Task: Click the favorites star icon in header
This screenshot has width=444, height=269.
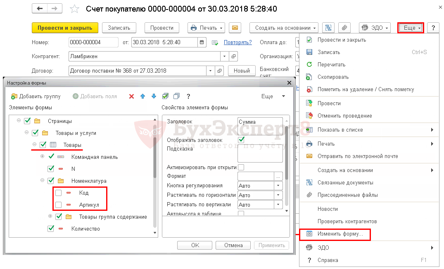Action: pyautogui.click(x=74, y=9)
